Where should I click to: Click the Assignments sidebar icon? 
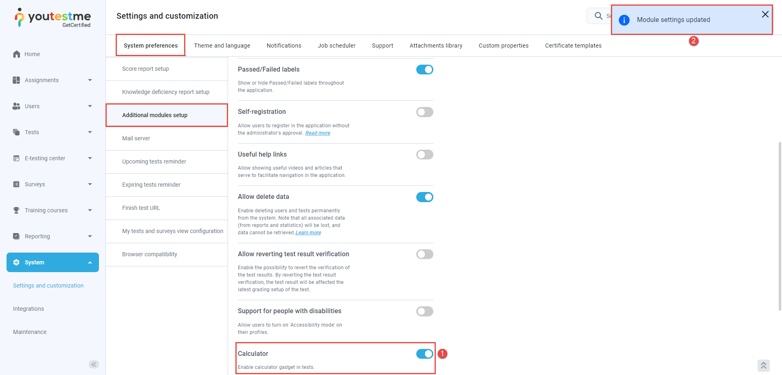click(x=16, y=80)
